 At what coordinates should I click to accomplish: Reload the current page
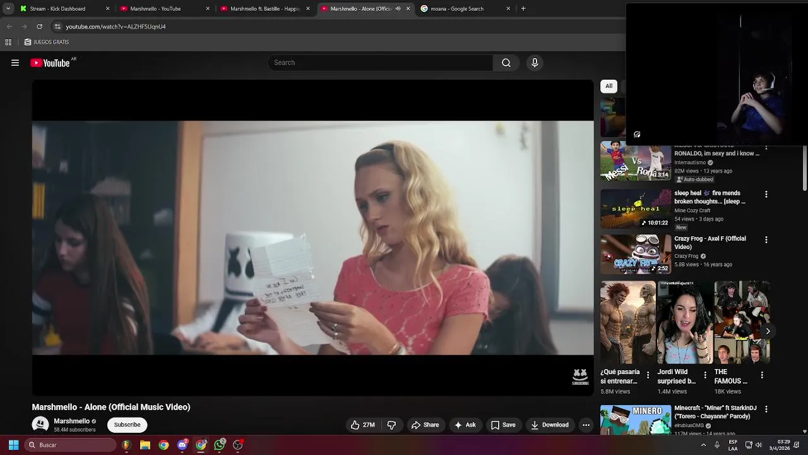39,27
